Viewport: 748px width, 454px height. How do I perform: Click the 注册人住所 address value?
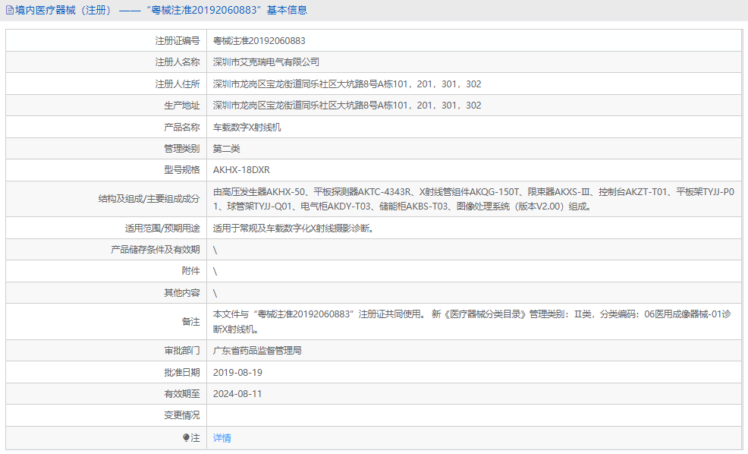pos(346,84)
